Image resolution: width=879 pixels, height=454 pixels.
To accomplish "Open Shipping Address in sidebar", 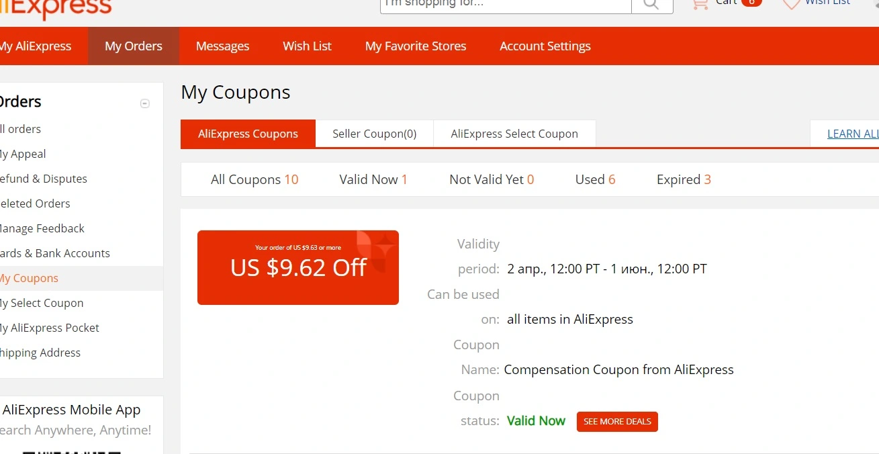I will click(x=40, y=353).
